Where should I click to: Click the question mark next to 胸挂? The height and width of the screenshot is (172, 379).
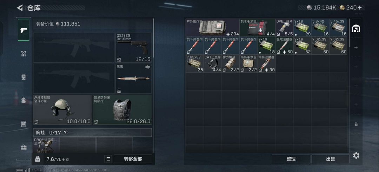tap(65, 133)
